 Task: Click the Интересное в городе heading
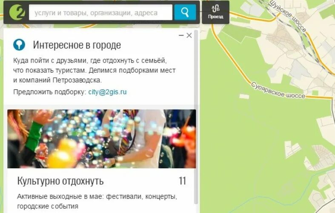(x=77, y=45)
